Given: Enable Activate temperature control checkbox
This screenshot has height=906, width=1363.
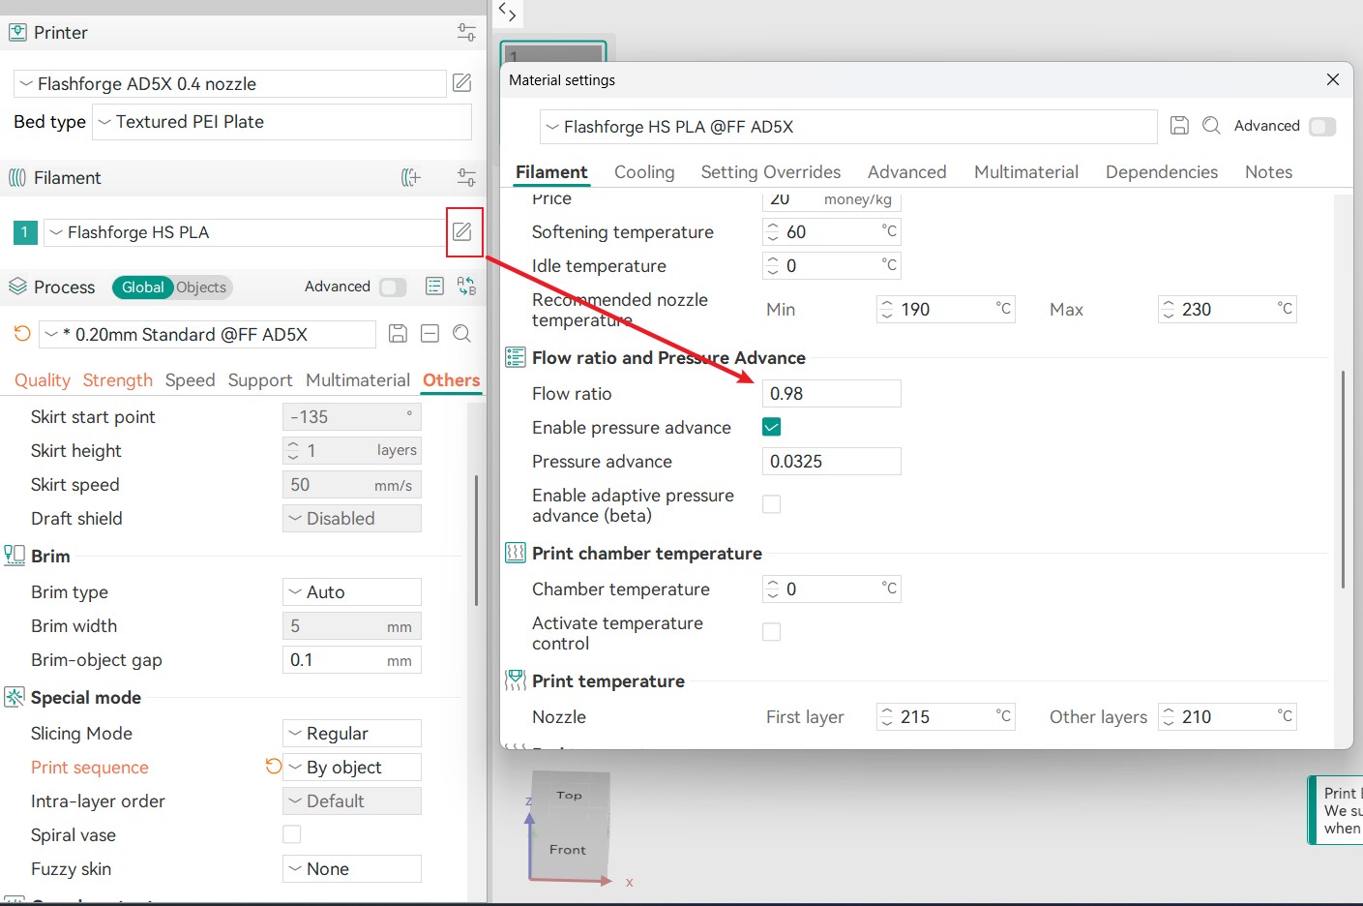Looking at the screenshot, I should coord(772,632).
